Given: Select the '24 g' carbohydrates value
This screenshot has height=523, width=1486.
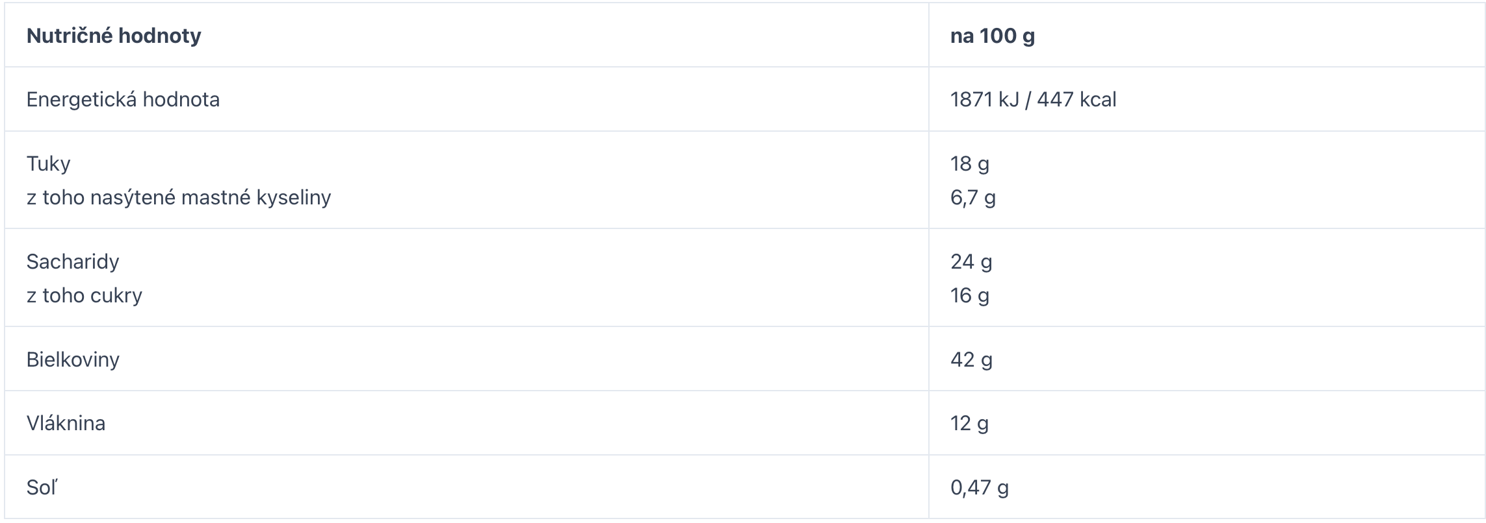Looking at the screenshot, I should [971, 261].
